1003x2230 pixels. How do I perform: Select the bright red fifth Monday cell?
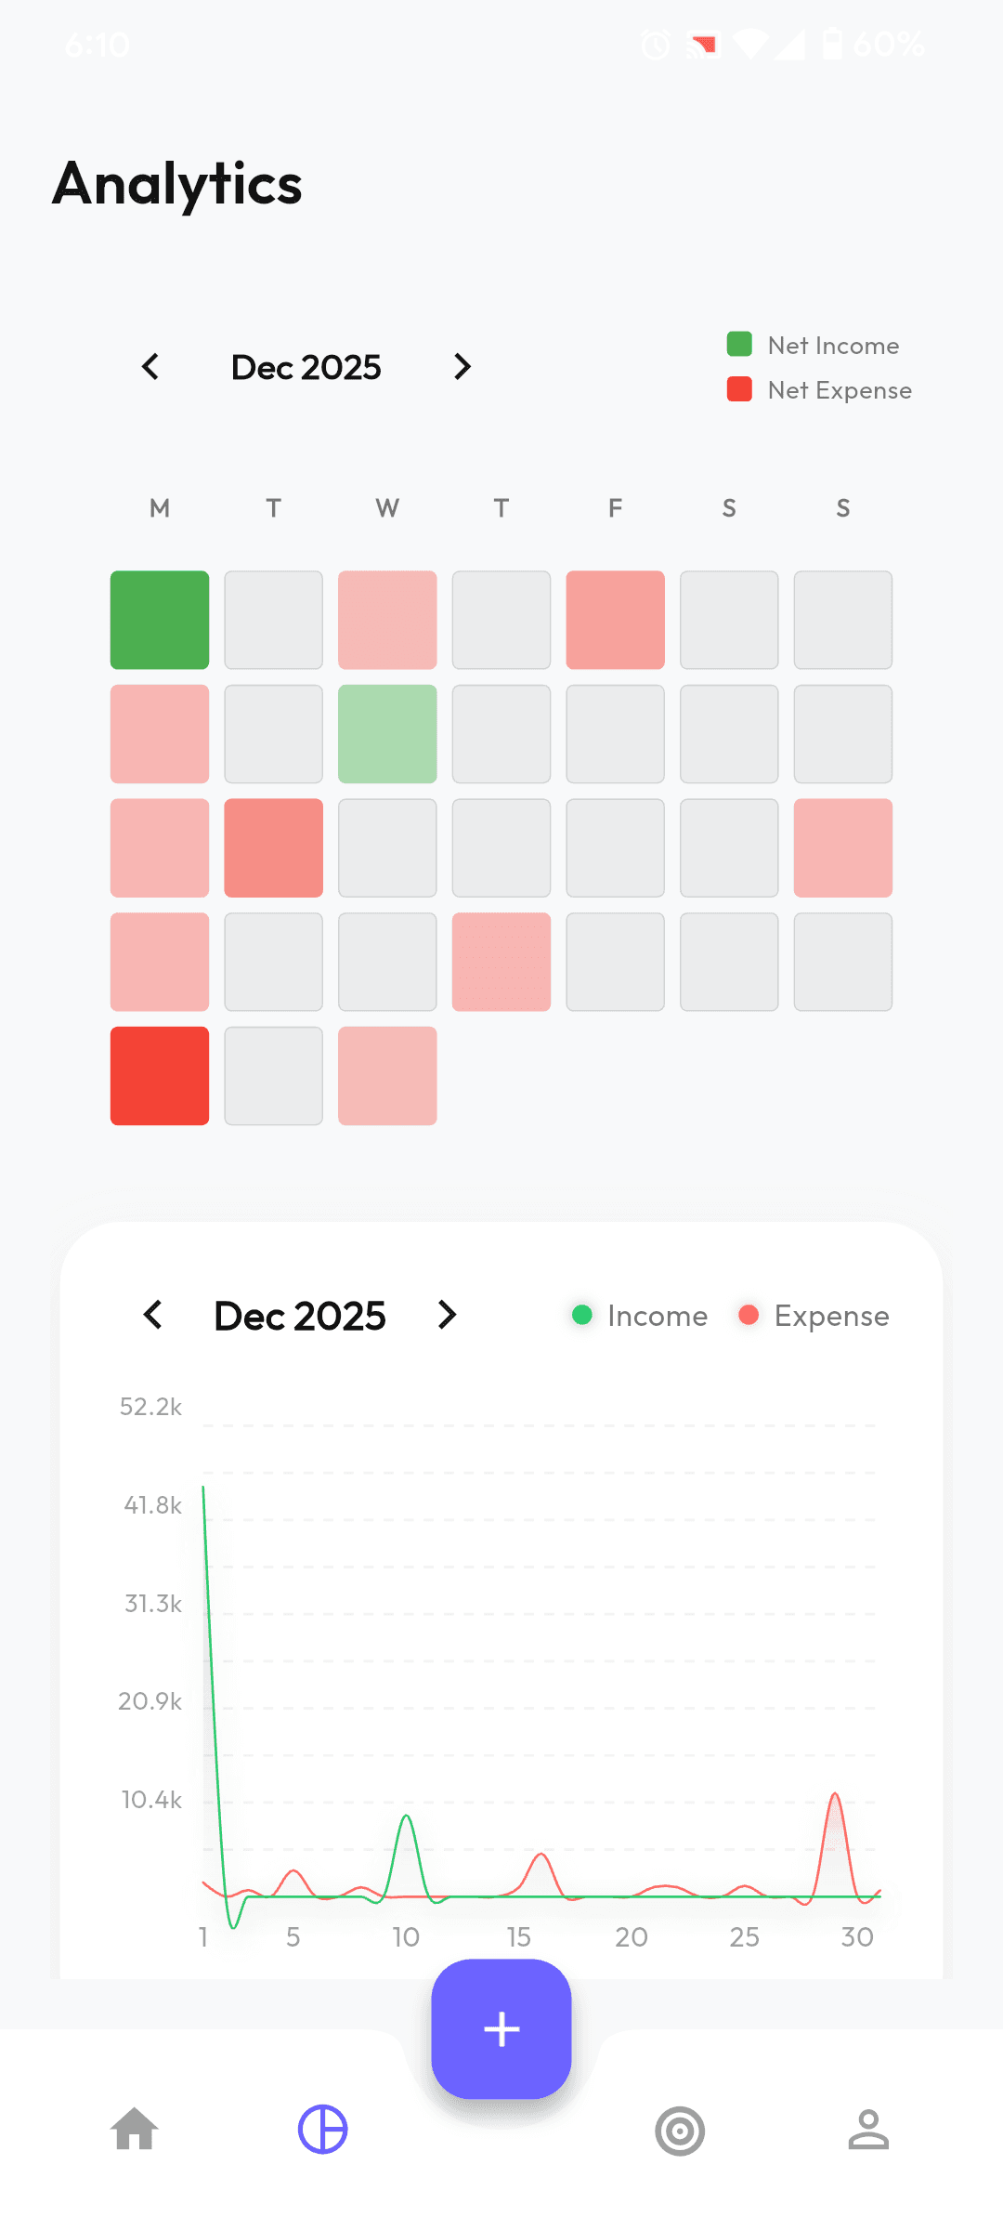[x=160, y=1076]
